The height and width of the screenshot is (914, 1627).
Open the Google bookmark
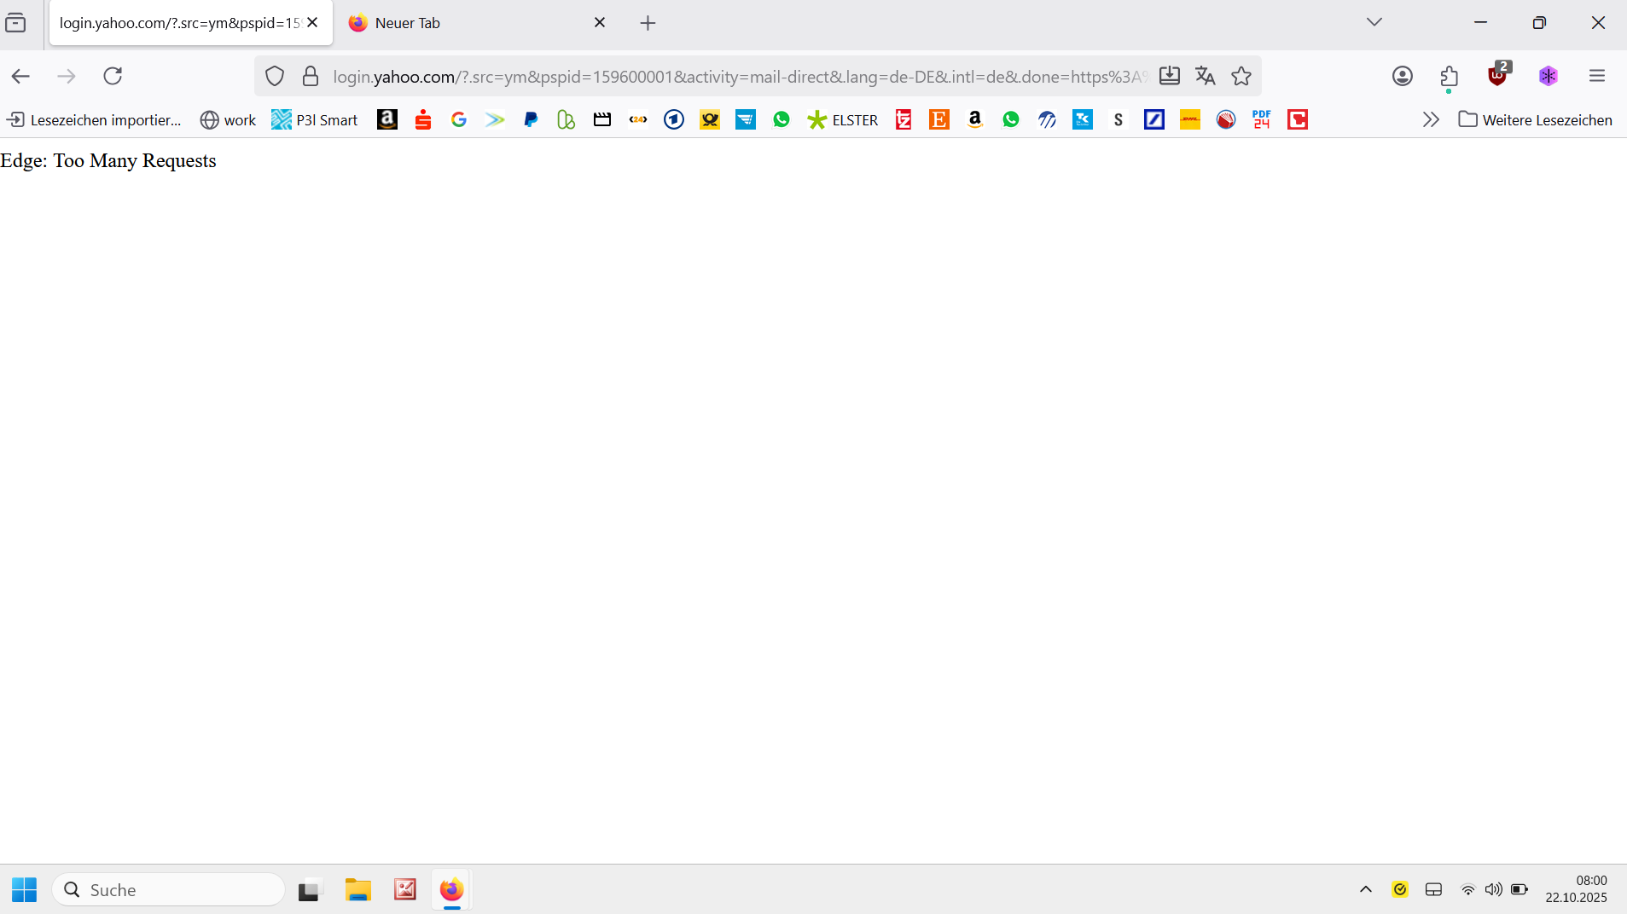point(459,119)
